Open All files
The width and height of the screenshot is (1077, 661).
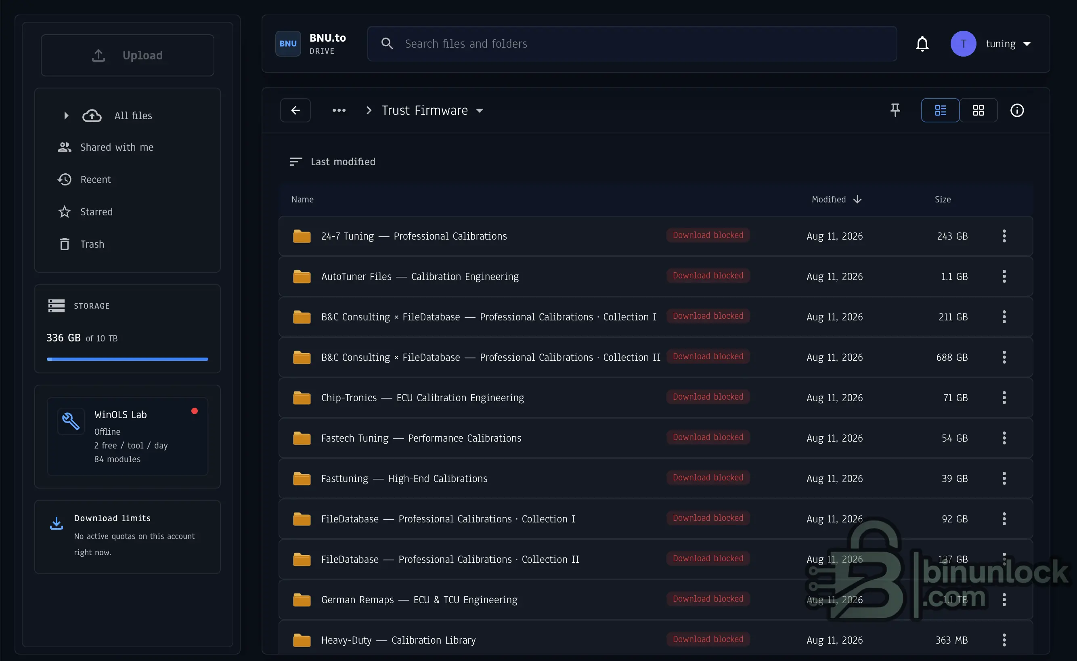133,116
